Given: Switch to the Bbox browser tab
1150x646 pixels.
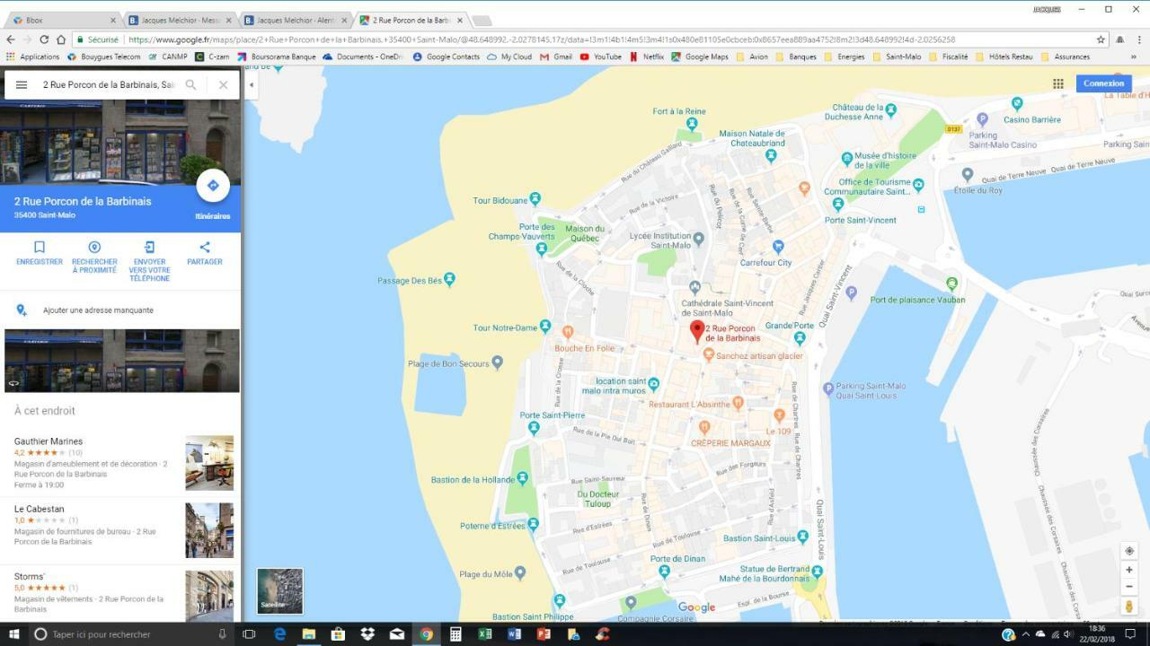Looking at the screenshot, I should [x=65, y=20].
